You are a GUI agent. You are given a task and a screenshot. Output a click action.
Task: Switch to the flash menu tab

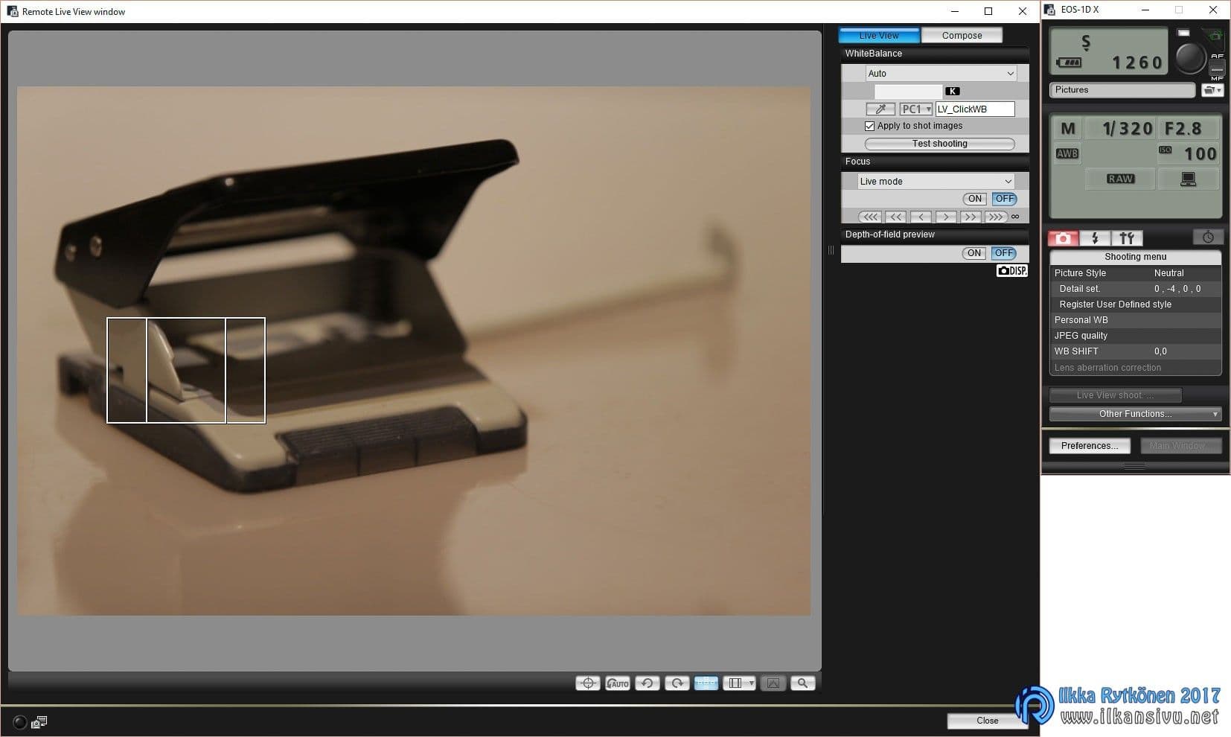[x=1095, y=238]
